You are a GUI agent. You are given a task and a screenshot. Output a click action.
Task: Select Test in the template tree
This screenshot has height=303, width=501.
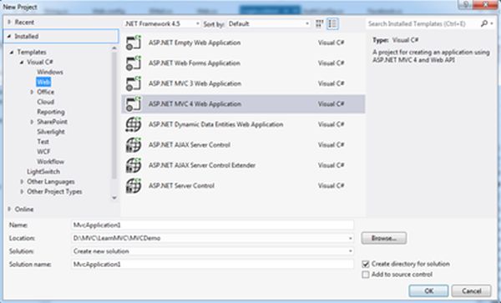coord(43,141)
